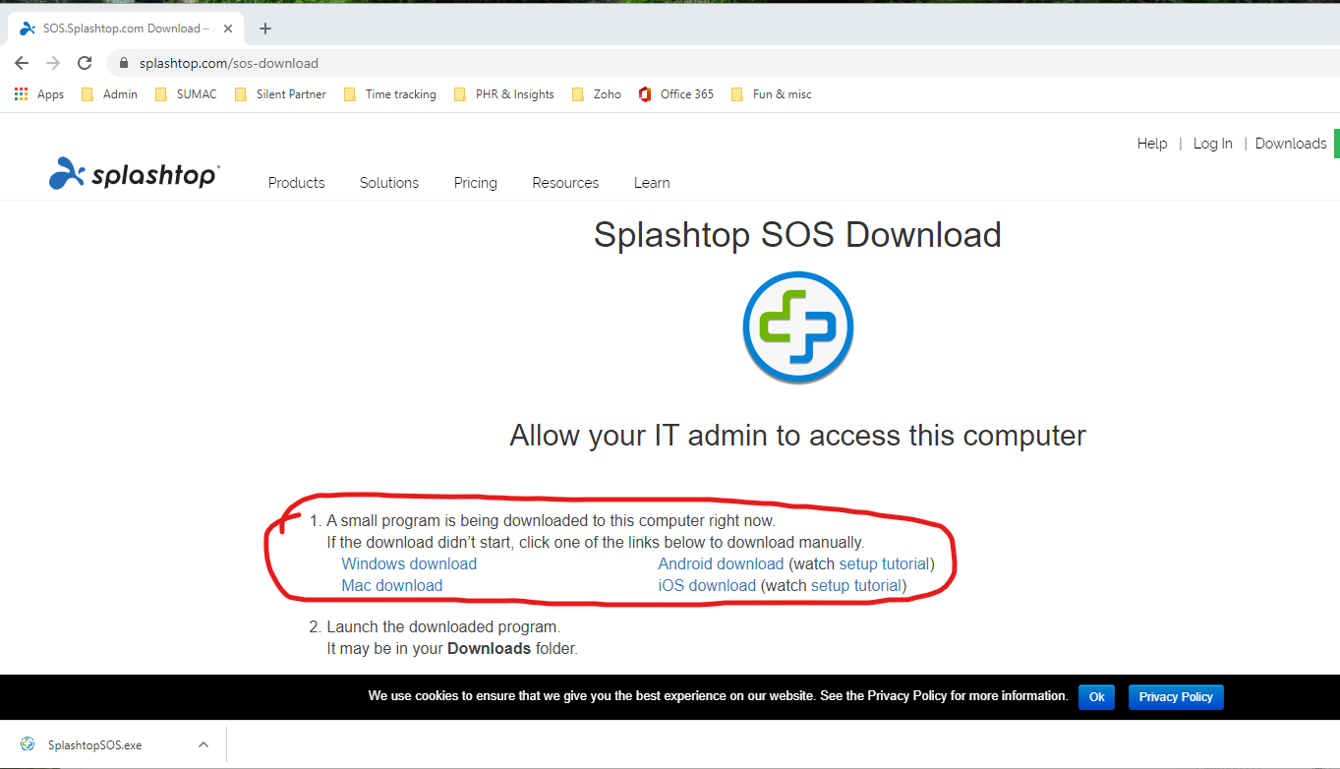Click the Android download link
The image size is (1340, 769).
pyautogui.click(x=721, y=563)
